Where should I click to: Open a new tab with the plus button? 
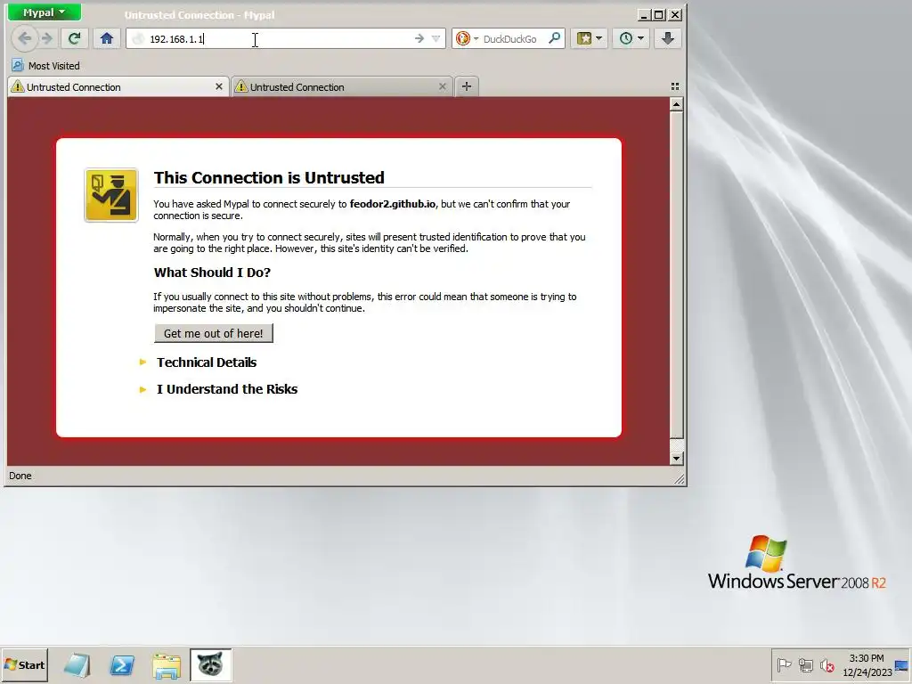pyautogui.click(x=467, y=86)
